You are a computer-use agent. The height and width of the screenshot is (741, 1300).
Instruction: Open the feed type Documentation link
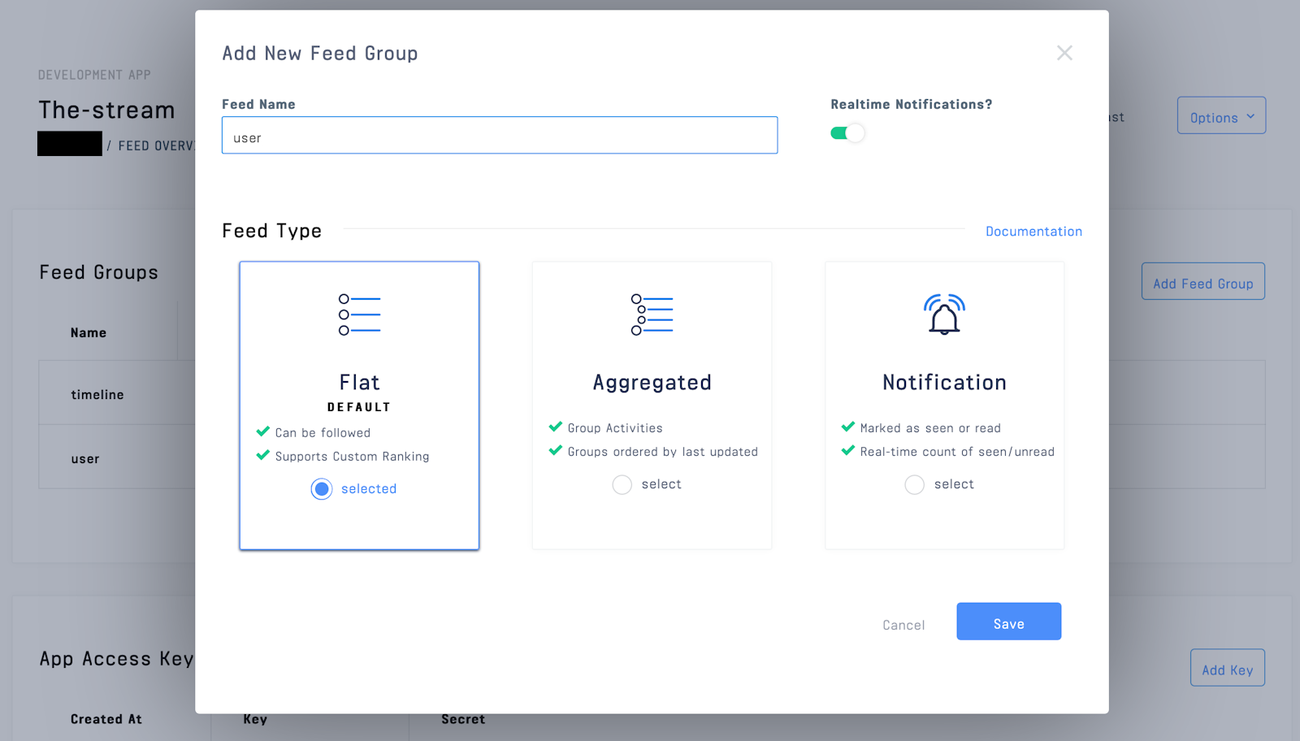tap(1033, 231)
